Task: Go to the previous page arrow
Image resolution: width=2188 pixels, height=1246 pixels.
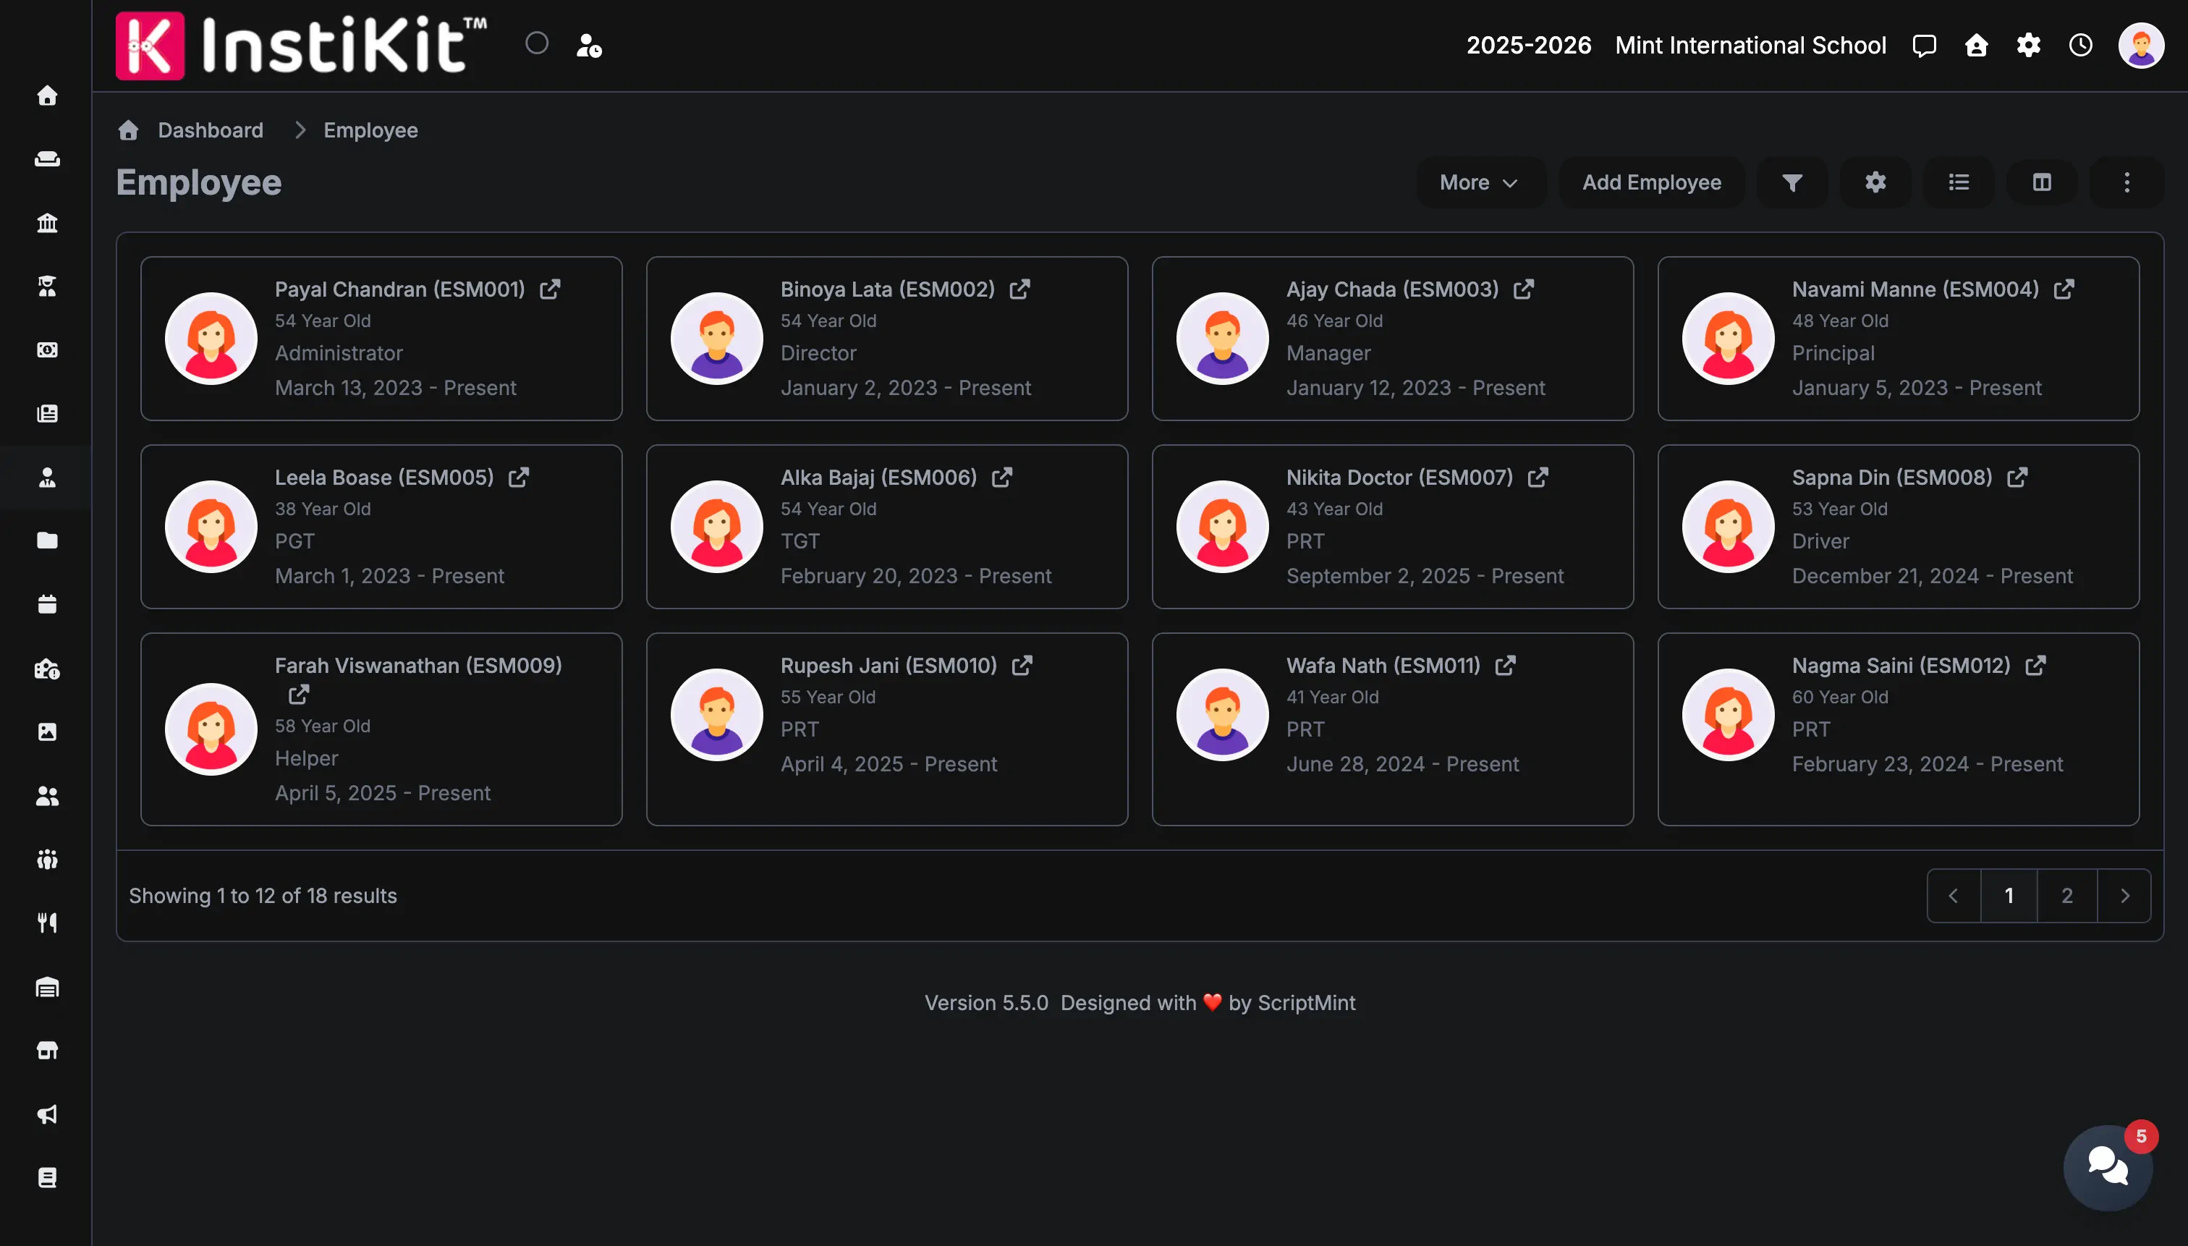Action: coord(1954,896)
